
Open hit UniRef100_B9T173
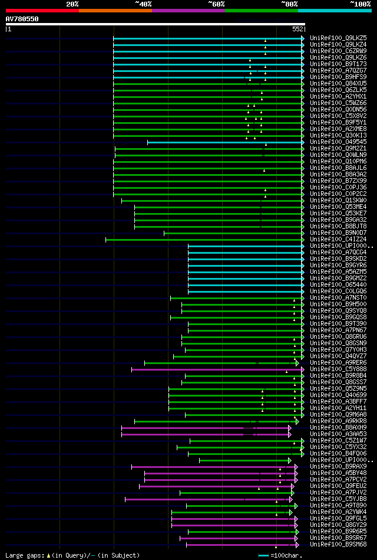click(x=339, y=64)
